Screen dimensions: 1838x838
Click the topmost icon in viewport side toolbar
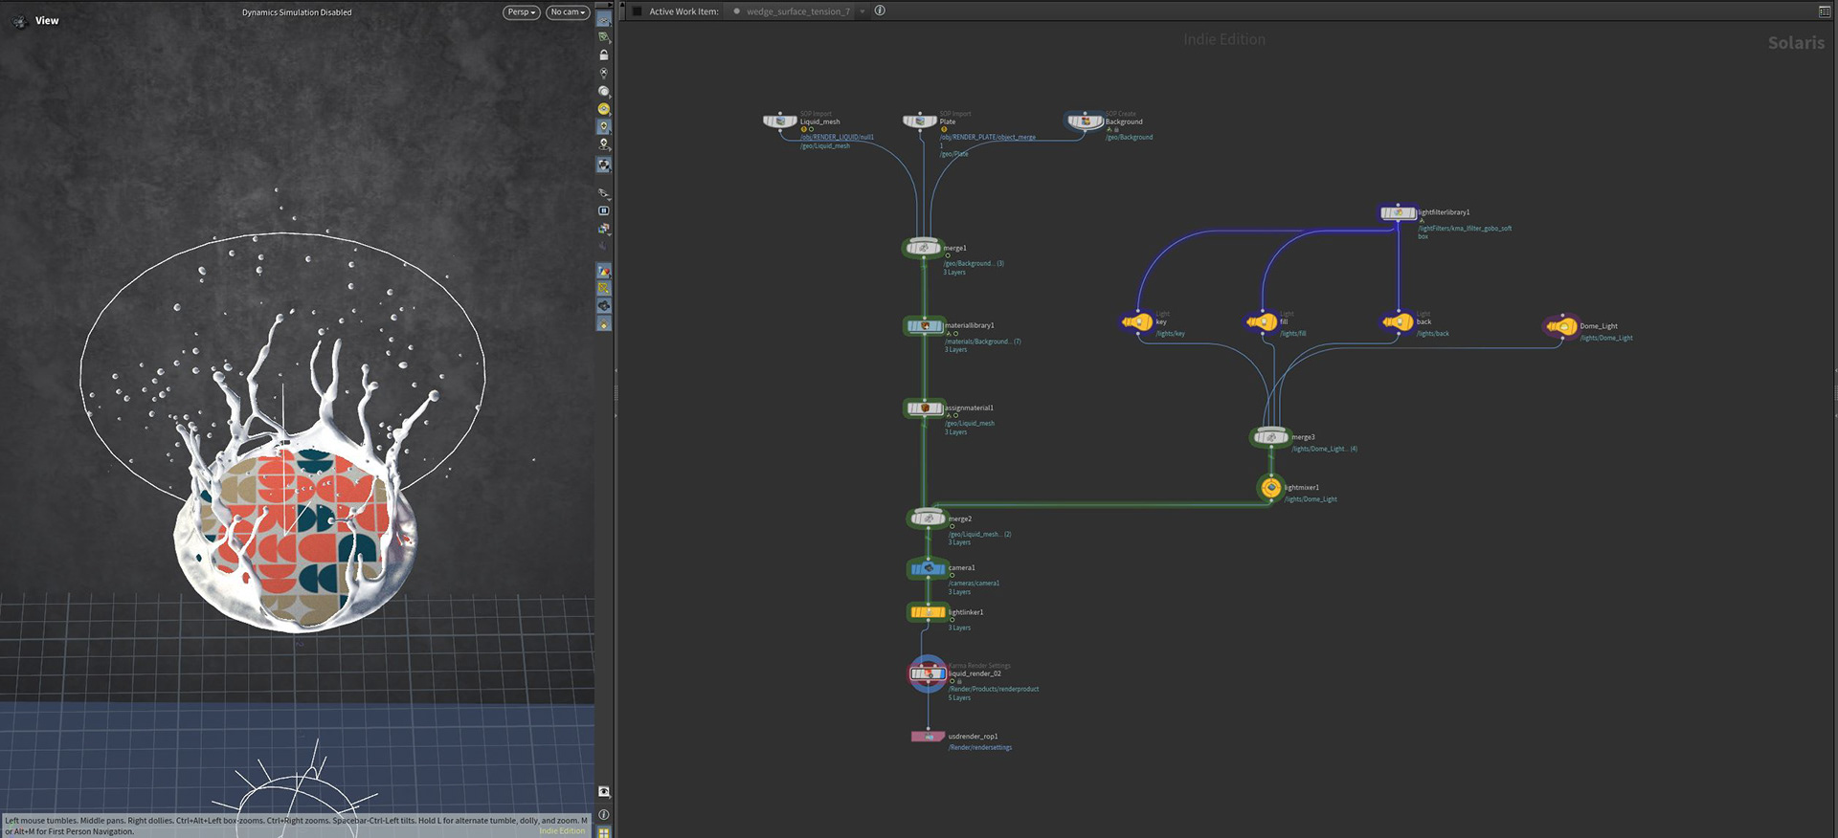point(604,19)
